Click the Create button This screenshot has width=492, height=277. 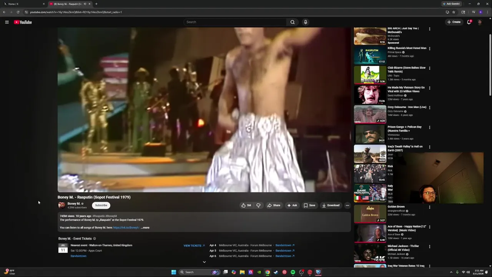click(454, 22)
